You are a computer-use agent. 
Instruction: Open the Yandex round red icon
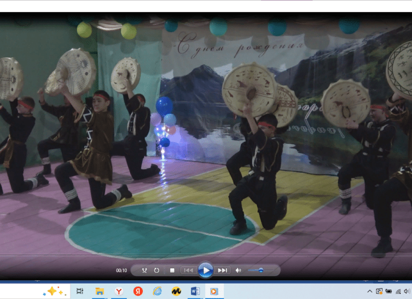pyautogui.click(x=138, y=291)
